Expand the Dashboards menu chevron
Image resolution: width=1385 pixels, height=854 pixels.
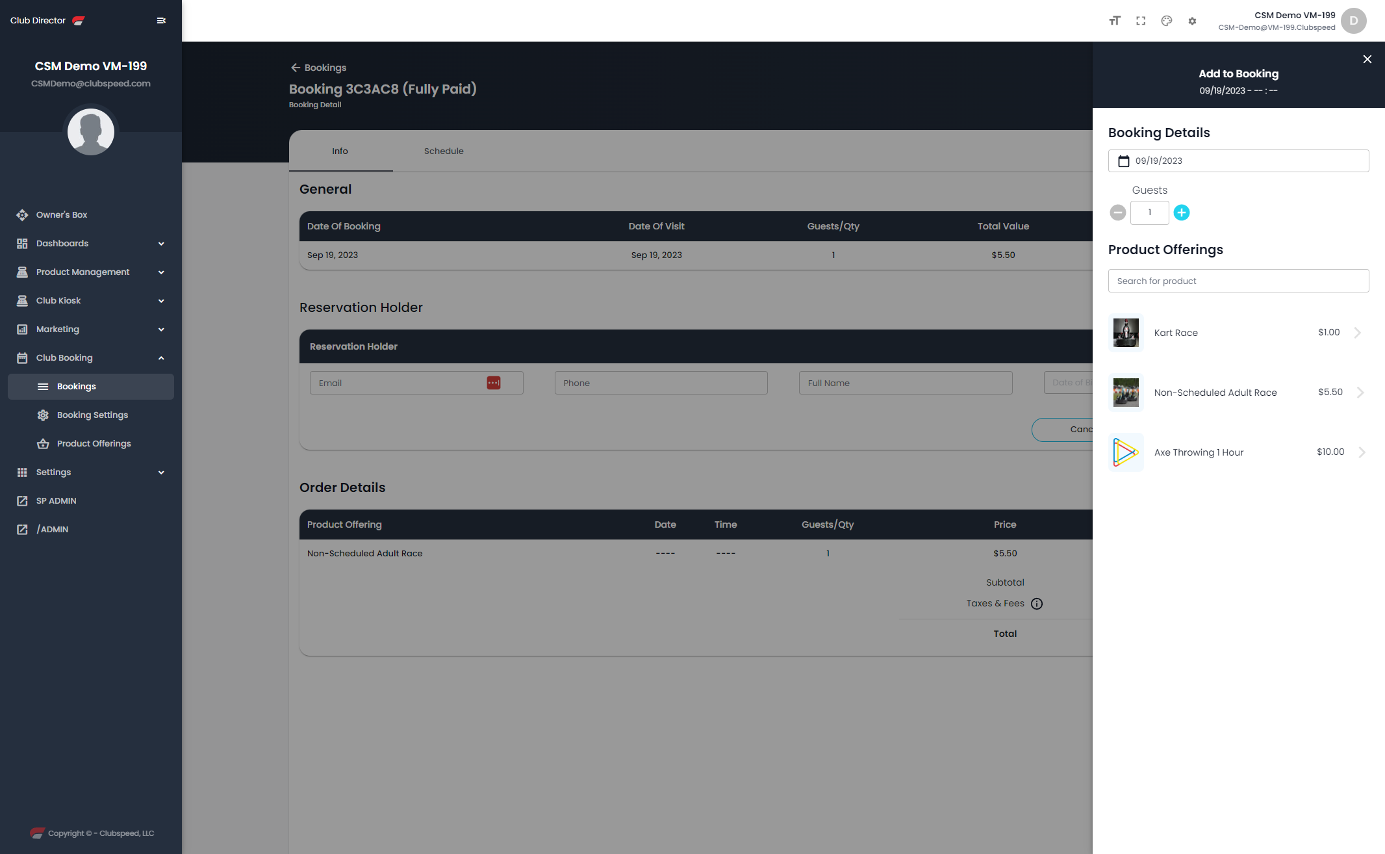[161, 244]
